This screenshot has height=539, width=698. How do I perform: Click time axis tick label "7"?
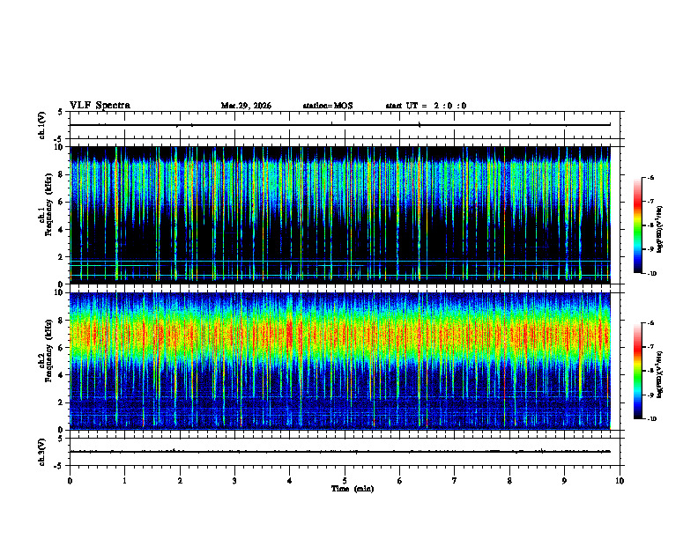tap(455, 481)
